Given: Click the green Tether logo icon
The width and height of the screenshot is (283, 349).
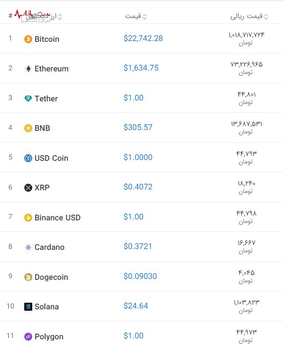Looking at the screenshot, I should pyautogui.click(x=28, y=99).
